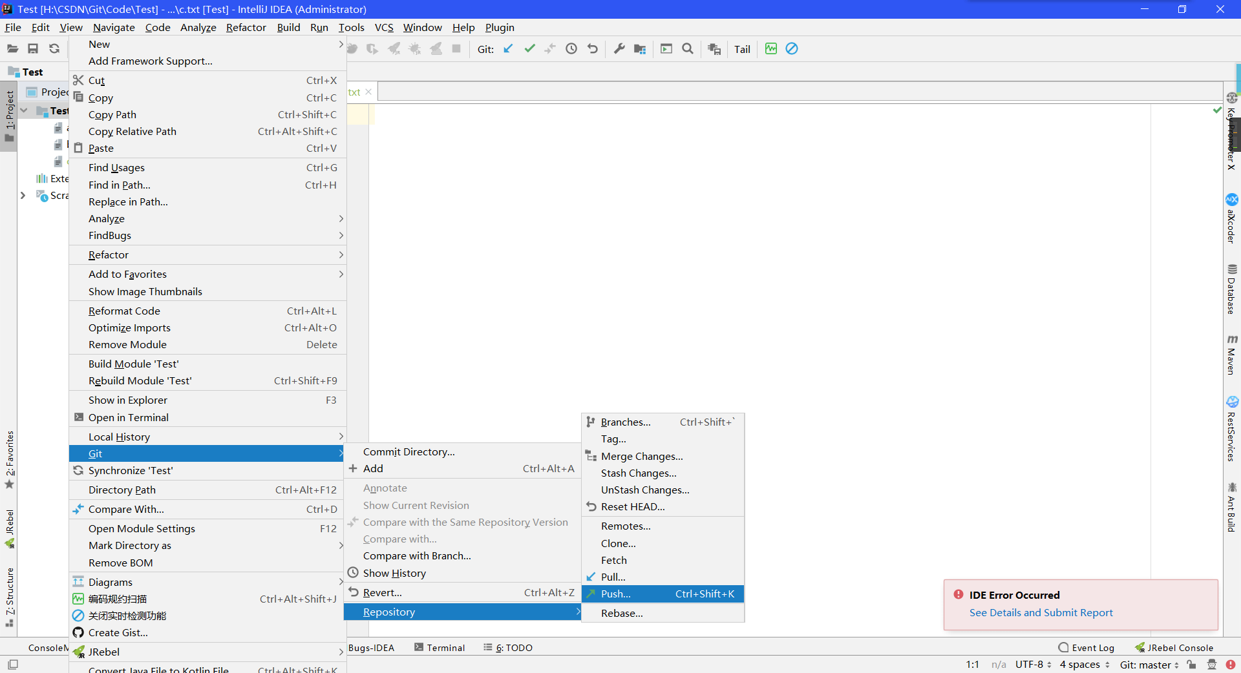The height and width of the screenshot is (673, 1241).
Task: Click the Tail toolbar button
Action: (x=742, y=49)
